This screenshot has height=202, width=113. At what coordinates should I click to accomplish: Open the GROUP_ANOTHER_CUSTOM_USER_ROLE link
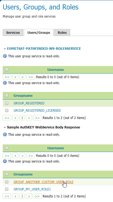(x=44, y=182)
